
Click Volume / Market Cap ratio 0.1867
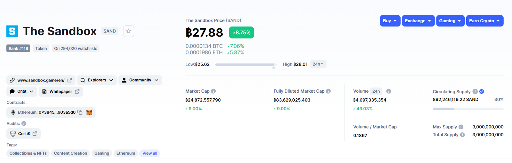pos(360,136)
